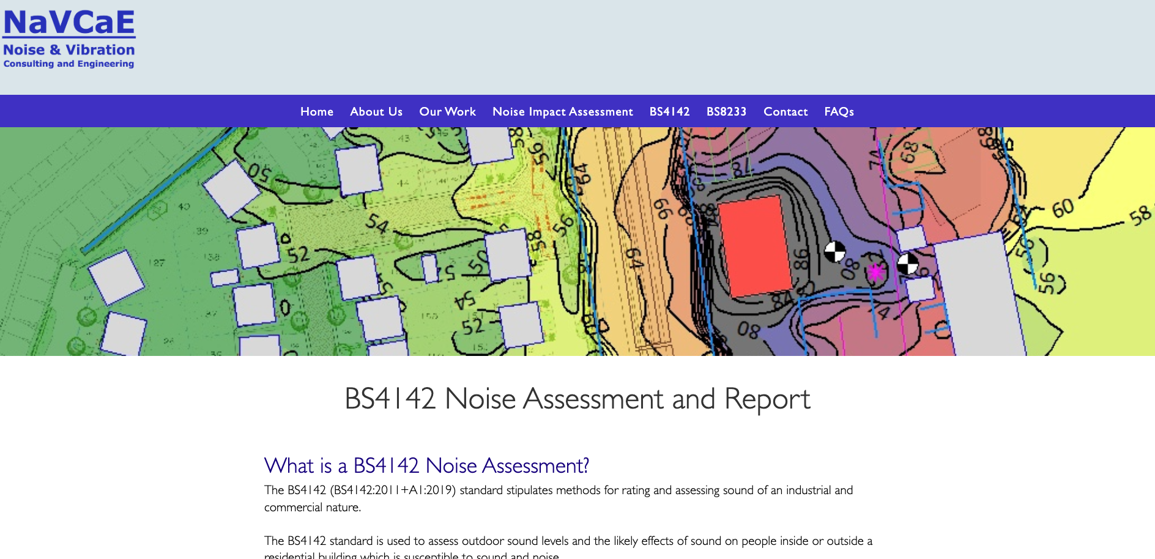Click the "BS4142 Noise Assessment and Report" title
The image size is (1155, 559).
(x=577, y=399)
